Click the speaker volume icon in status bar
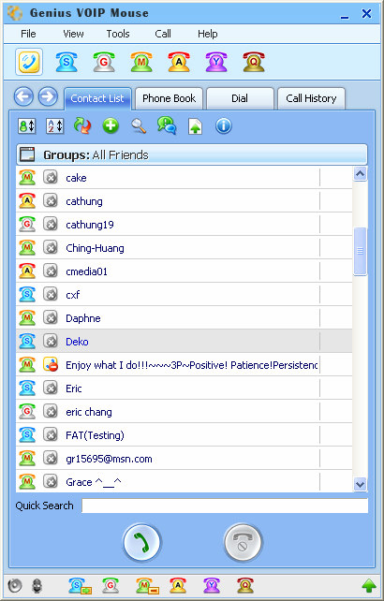384x601 pixels. coord(15,585)
